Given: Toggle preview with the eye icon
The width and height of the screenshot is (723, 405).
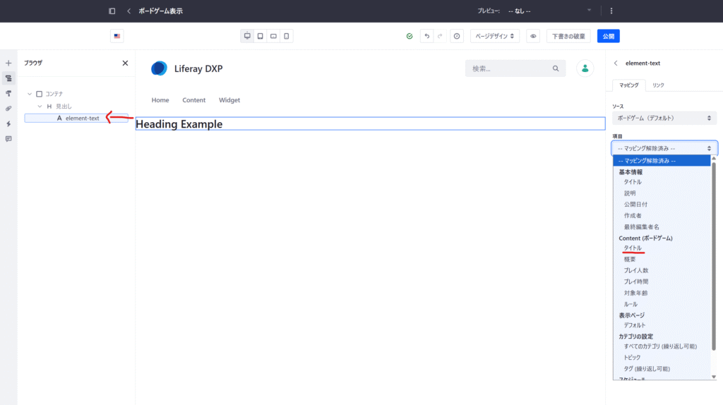Looking at the screenshot, I should (x=533, y=36).
